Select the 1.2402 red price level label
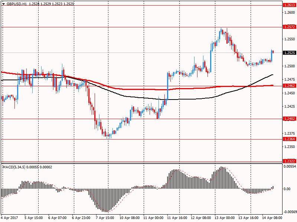The width and height of the screenshot is (297, 222). [x=290, y=119]
